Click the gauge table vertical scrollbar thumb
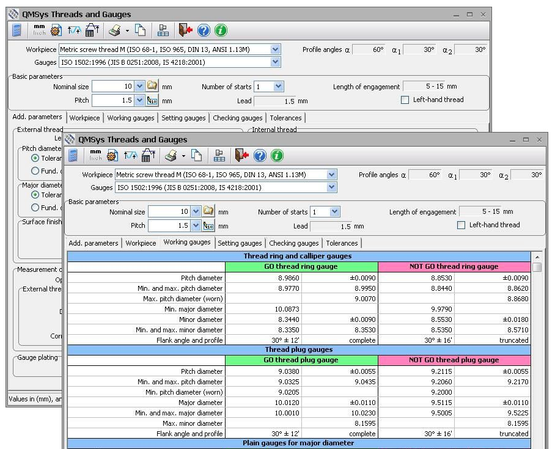The image size is (555, 449). pyautogui.click(x=537, y=267)
